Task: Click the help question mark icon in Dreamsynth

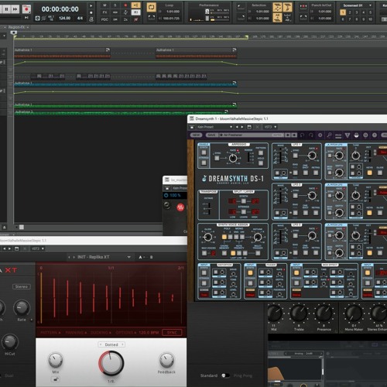Action: coord(375,135)
